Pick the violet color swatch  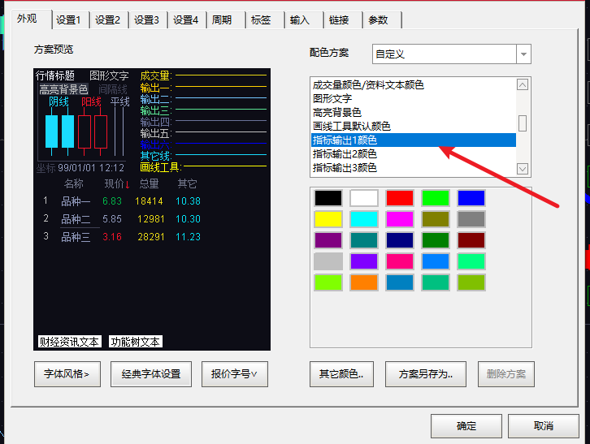(364, 261)
